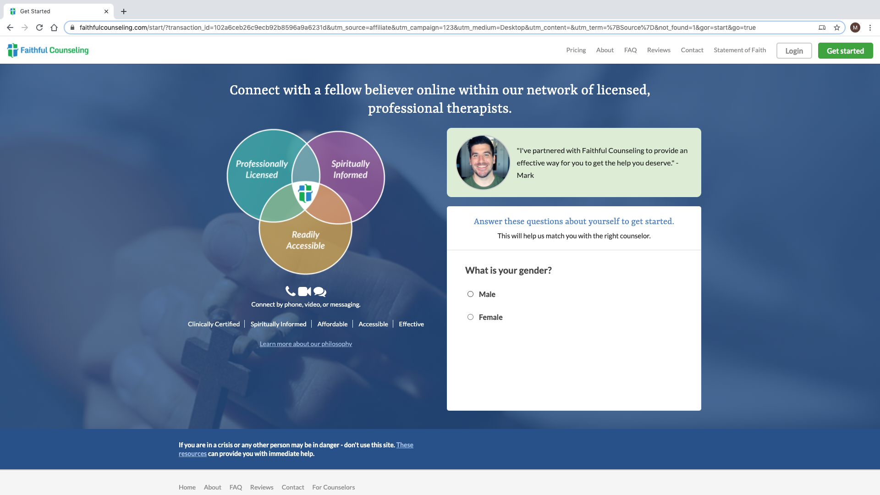Screen dimensions: 880x495
Task: Click the Faithful Counseling logo
Action: point(48,50)
